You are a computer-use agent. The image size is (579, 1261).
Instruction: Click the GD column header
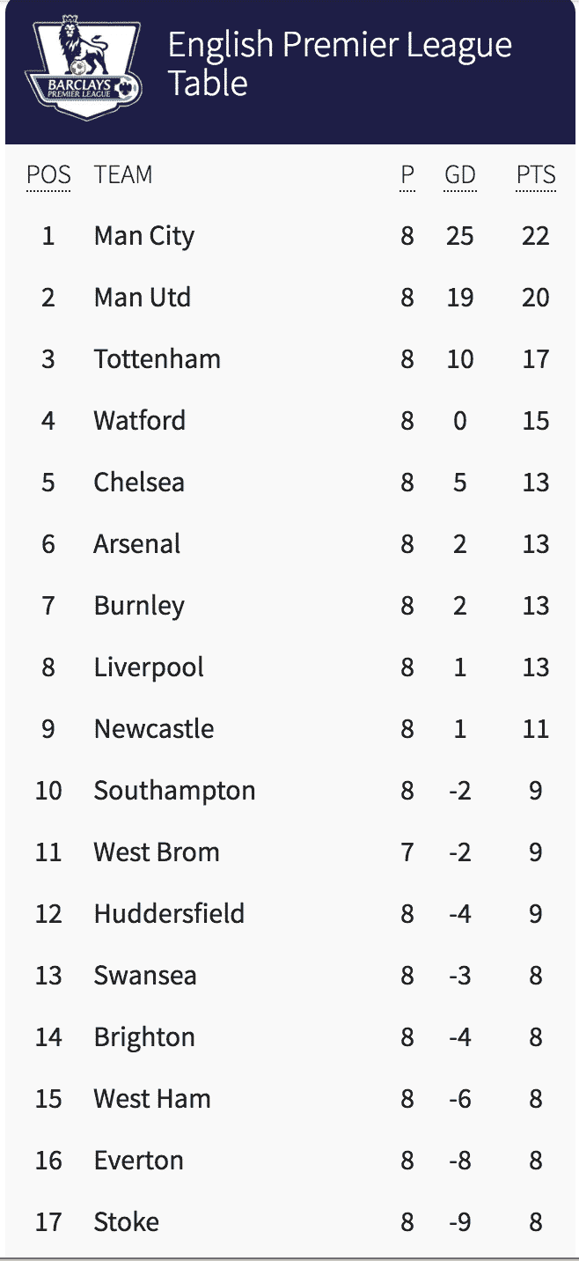[x=459, y=175]
